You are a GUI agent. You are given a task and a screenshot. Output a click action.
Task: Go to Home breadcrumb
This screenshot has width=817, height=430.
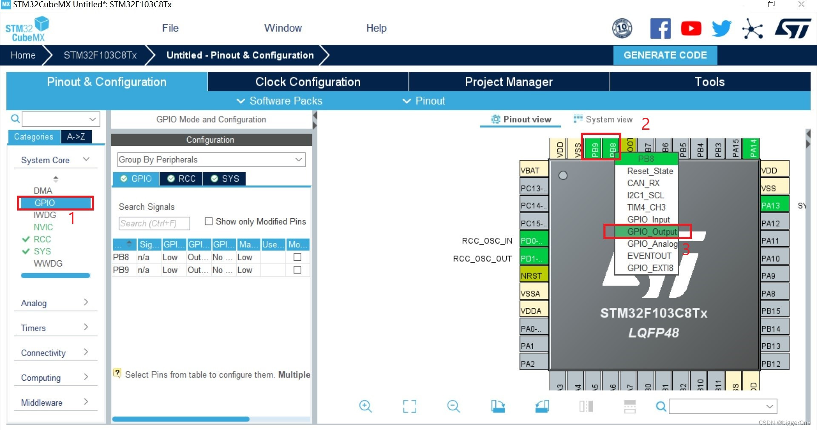coord(23,55)
